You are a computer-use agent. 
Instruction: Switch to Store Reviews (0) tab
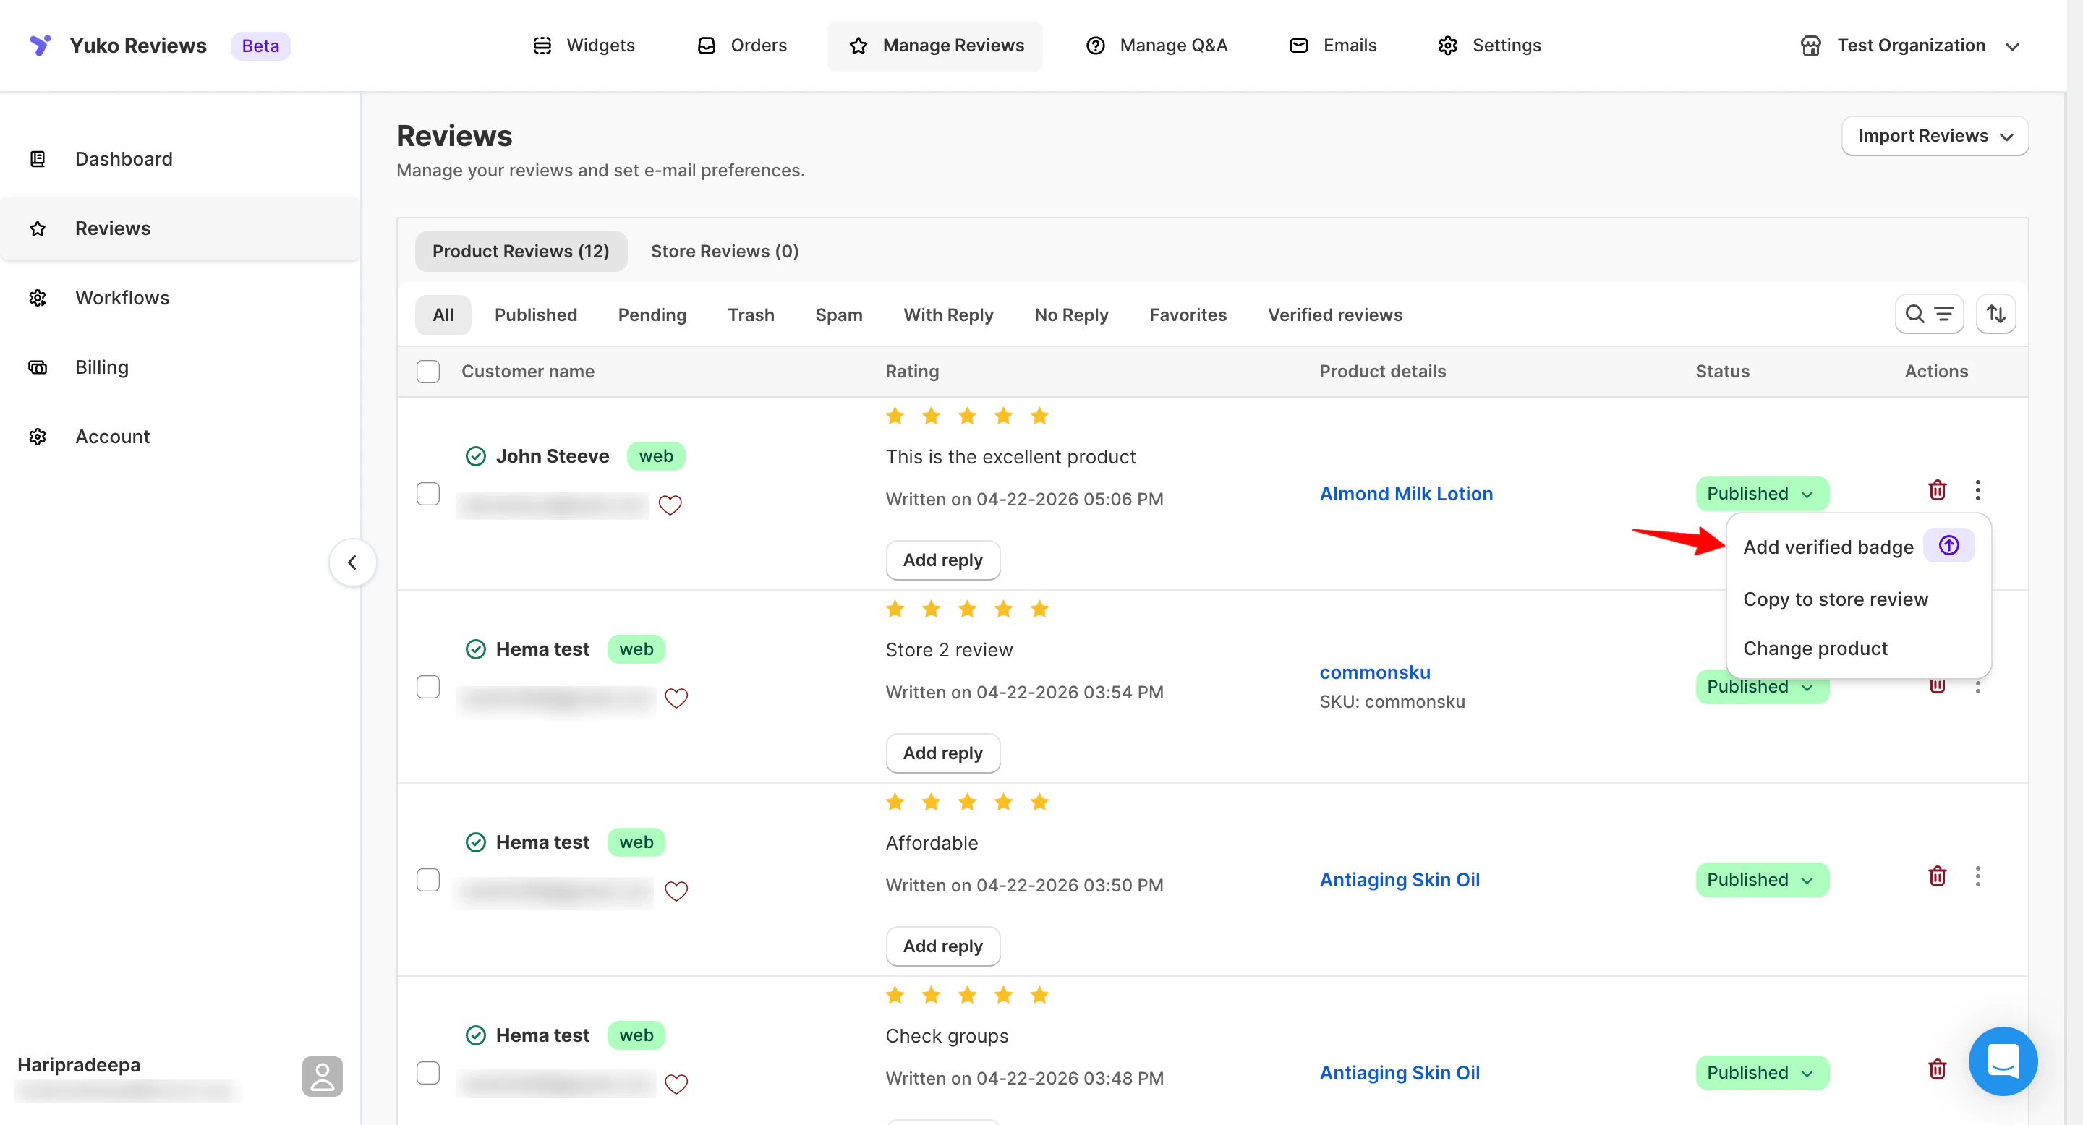point(725,252)
